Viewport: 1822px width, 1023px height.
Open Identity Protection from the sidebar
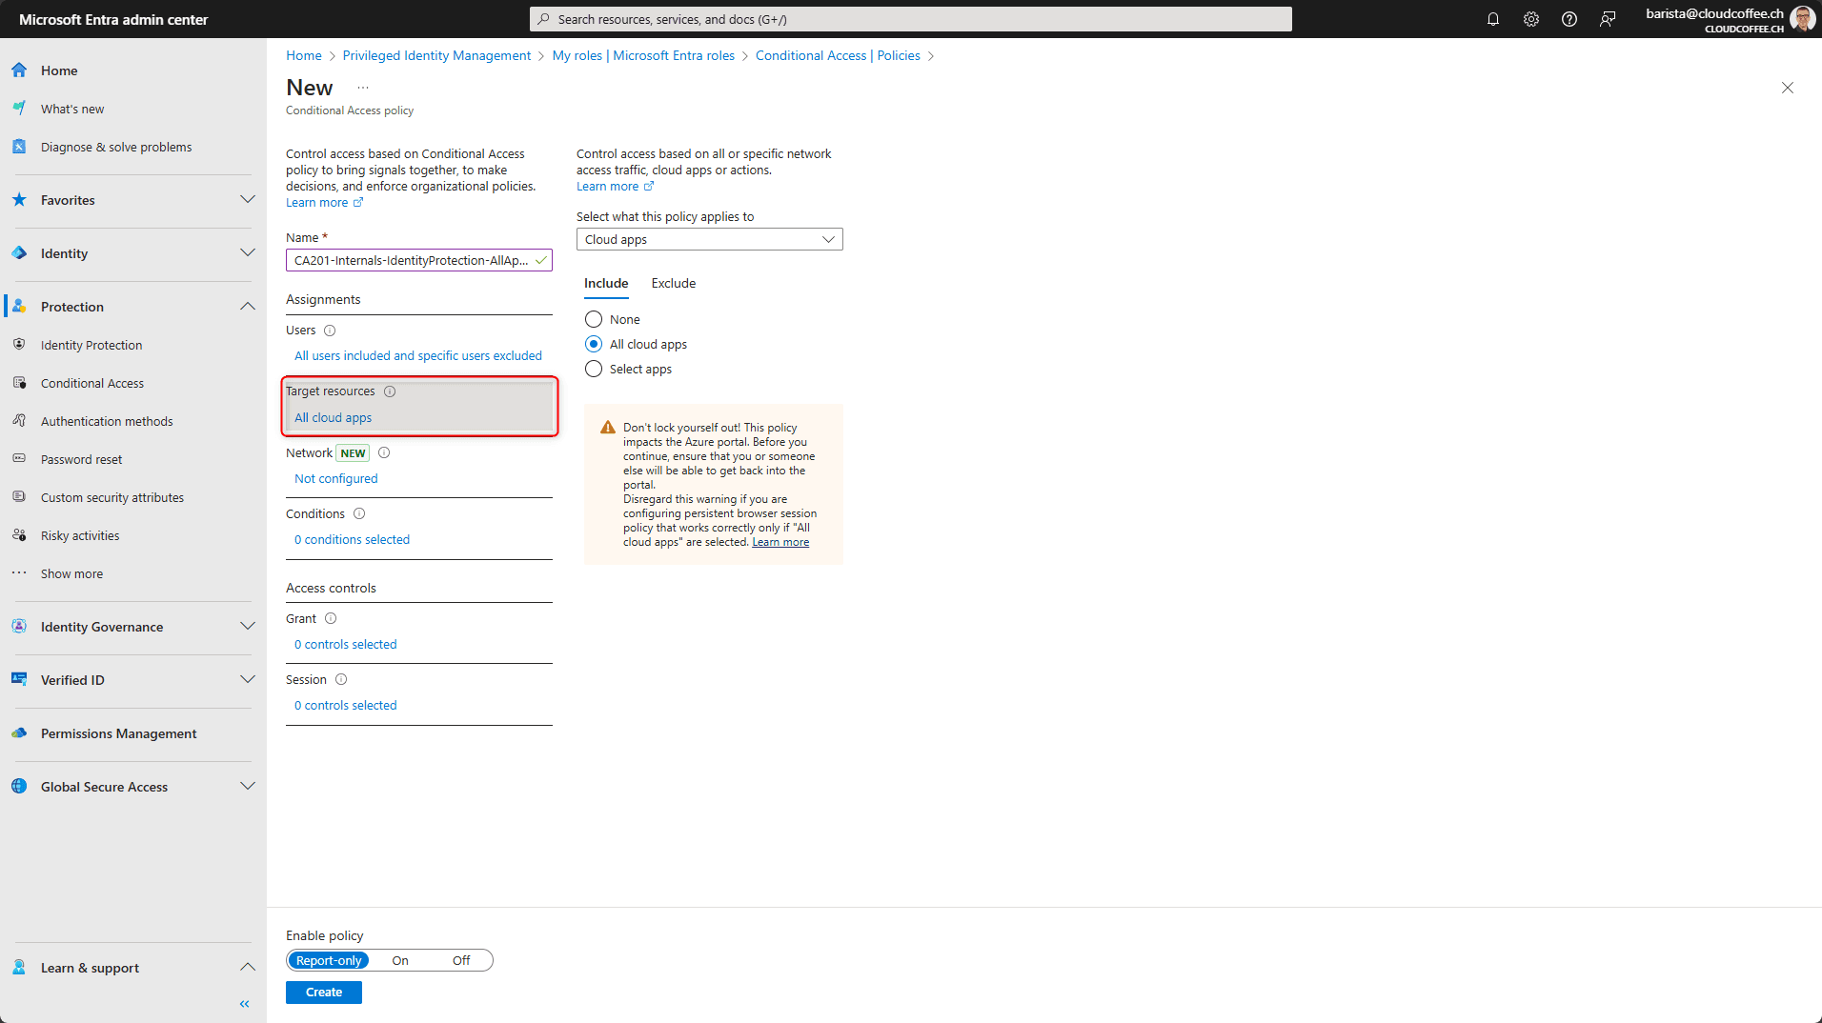[x=91, y=344]
